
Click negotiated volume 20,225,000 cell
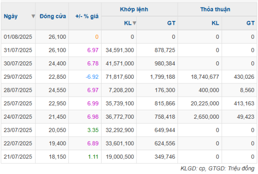click(205, 104)
